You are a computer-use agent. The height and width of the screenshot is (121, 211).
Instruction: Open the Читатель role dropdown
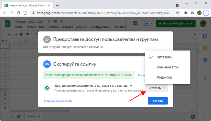(x=156, y=88)
